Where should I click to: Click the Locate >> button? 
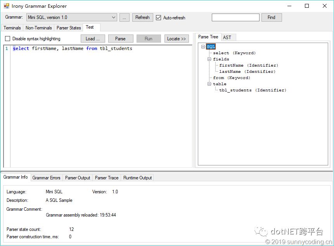177,39
